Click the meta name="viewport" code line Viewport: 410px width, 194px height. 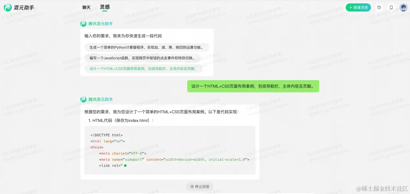tap(174, 160)
